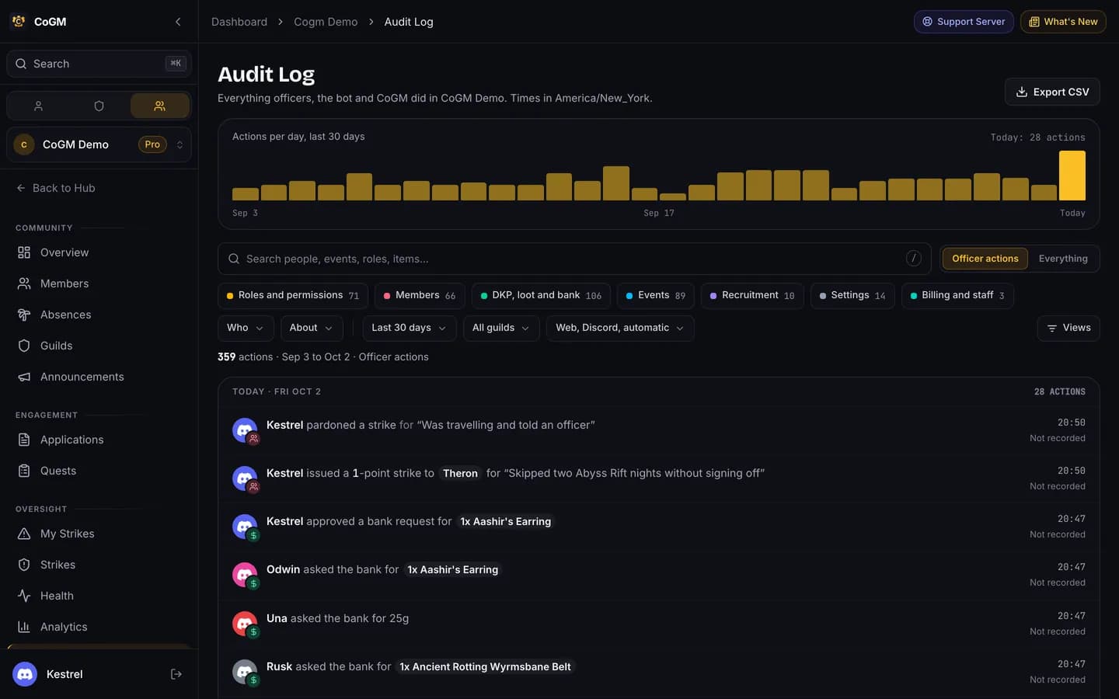Click the Una asked the bank for 25g entry
This screenshot has height=699, width=1119.
658,624
